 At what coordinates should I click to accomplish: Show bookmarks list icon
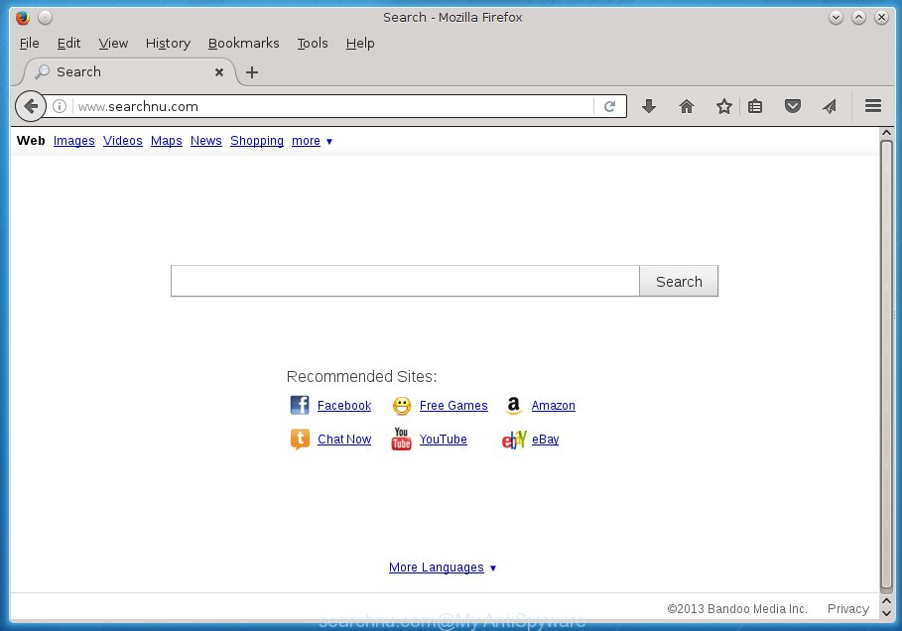(755, 106)
